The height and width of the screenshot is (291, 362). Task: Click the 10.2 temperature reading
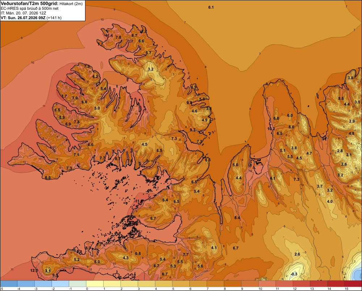tap(271, 129)
